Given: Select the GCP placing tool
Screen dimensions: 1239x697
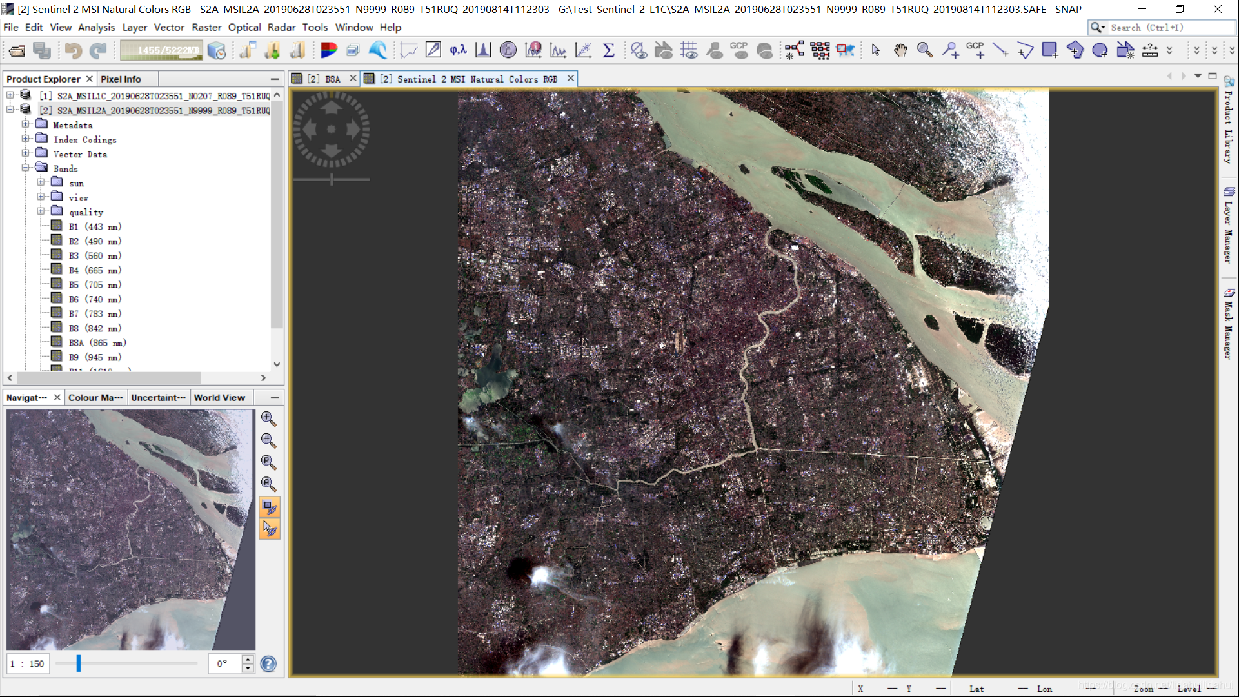Looking at the screenshot, I should pos(975,50).
